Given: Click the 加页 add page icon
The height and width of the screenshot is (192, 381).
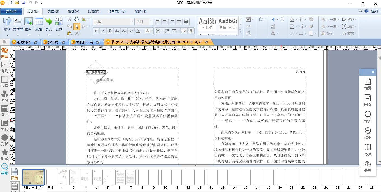Looking at the screenshot, I should (368, 84).
